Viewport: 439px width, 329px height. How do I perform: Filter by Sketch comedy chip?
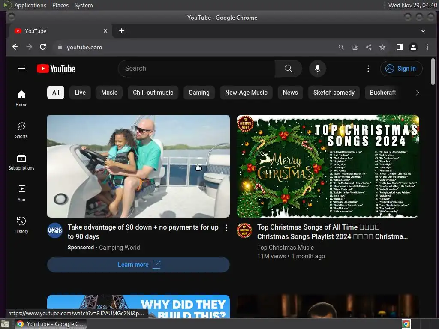coord(334,93)
